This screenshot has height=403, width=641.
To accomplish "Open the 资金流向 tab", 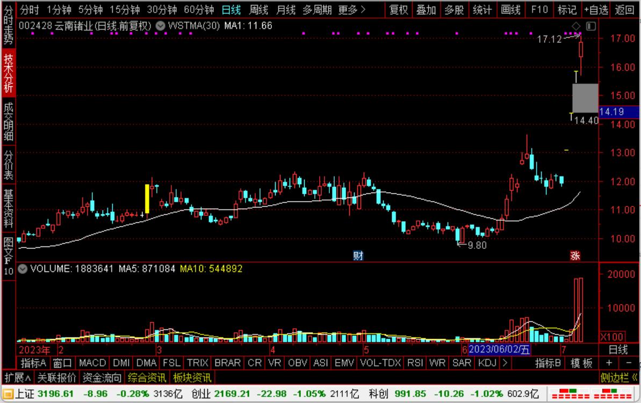I will [x=102, y=378].
